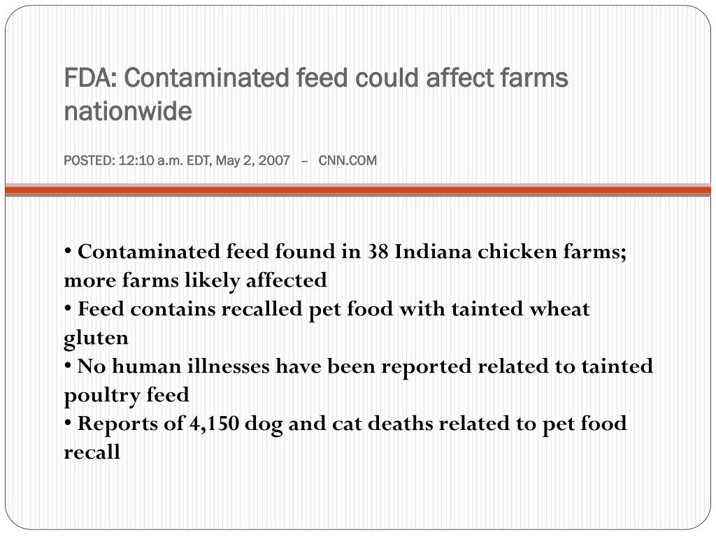Viewport: 716px width, 537px height.
Task: Click the gray line beneath the orange bar
Action: click(358, 195)
